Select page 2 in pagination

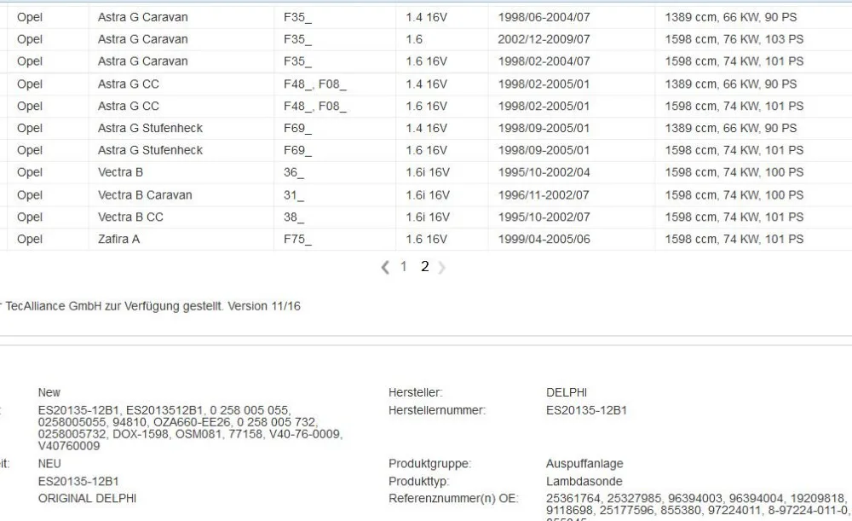425,267
